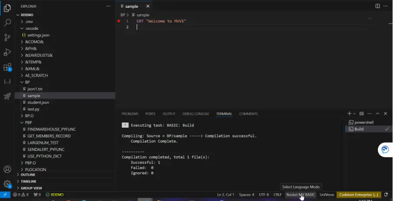Switch to the PROBLEMS tab
Screen dimensions: 393x201
point(130,114)
